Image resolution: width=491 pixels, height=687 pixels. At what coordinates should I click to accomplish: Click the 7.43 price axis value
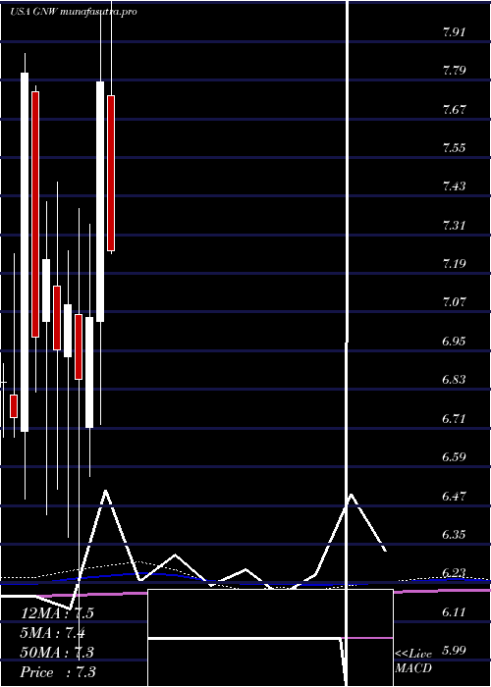point(454,186)
